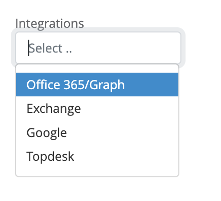
Task: Set integration to Topdesk
Action: pyautogui.click(x=97, y=156)
